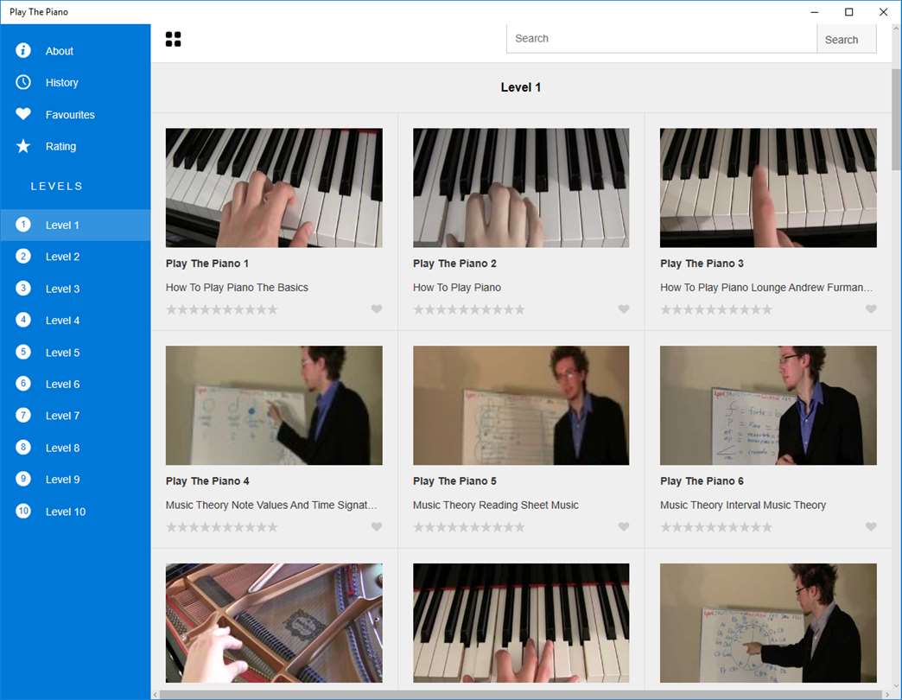902x700 pixels.
Task: Open Play The Piano 2 video thumbnail
Action: (521, 188)
